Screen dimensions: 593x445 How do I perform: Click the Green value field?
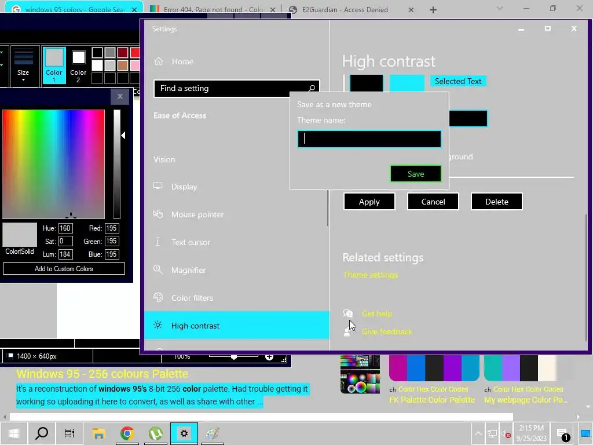112,241
